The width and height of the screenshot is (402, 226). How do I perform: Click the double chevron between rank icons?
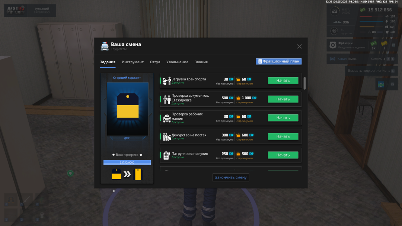(x=127, y=174)
